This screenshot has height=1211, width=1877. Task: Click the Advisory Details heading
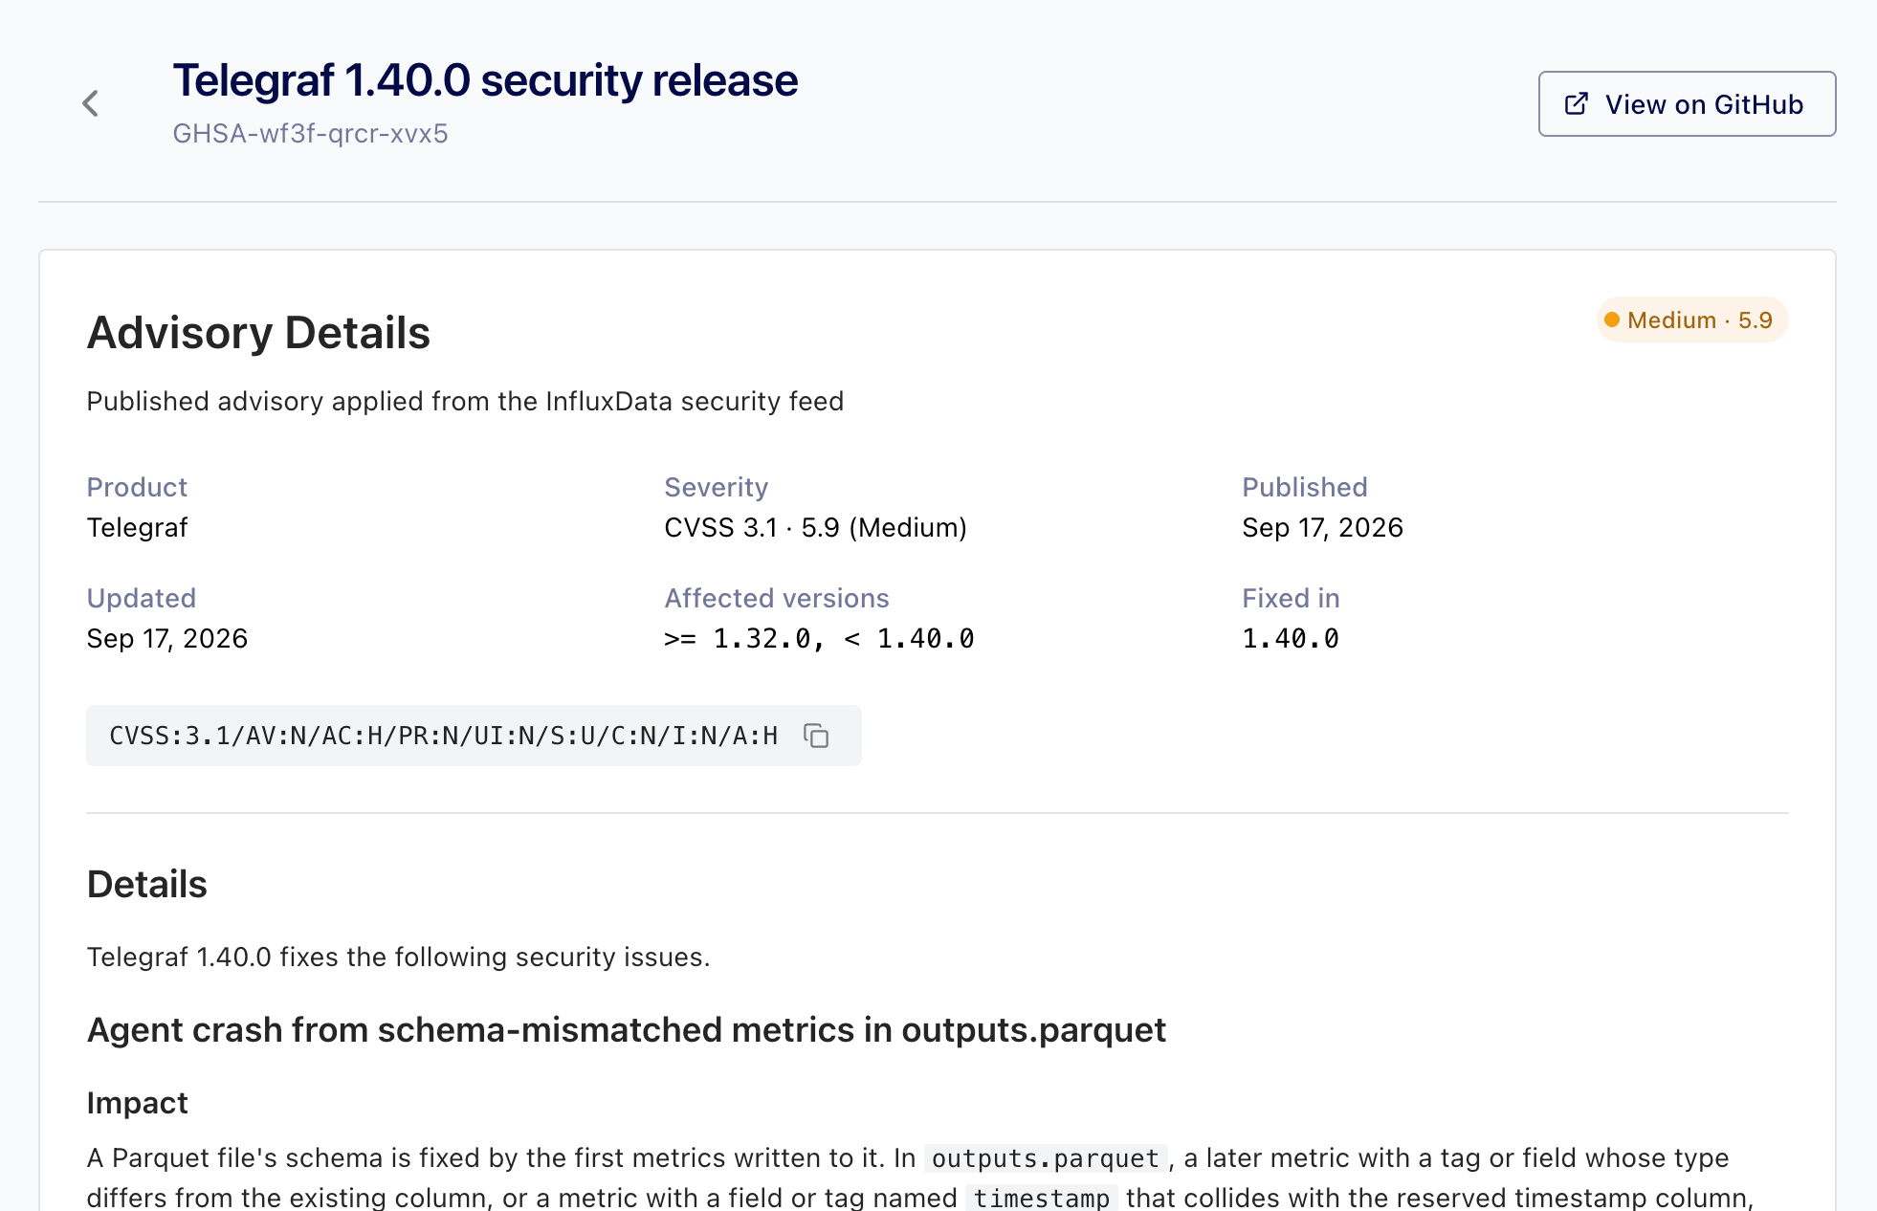258,333
